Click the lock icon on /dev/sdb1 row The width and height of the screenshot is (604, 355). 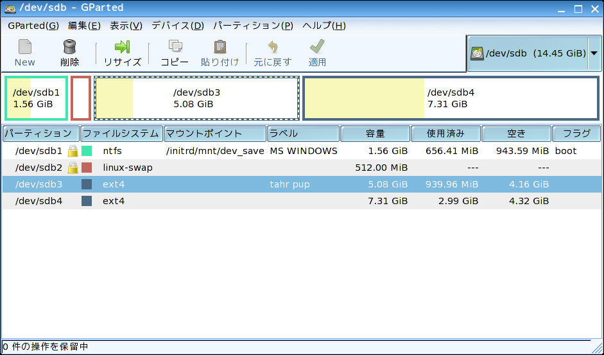[x=73, y=151]
